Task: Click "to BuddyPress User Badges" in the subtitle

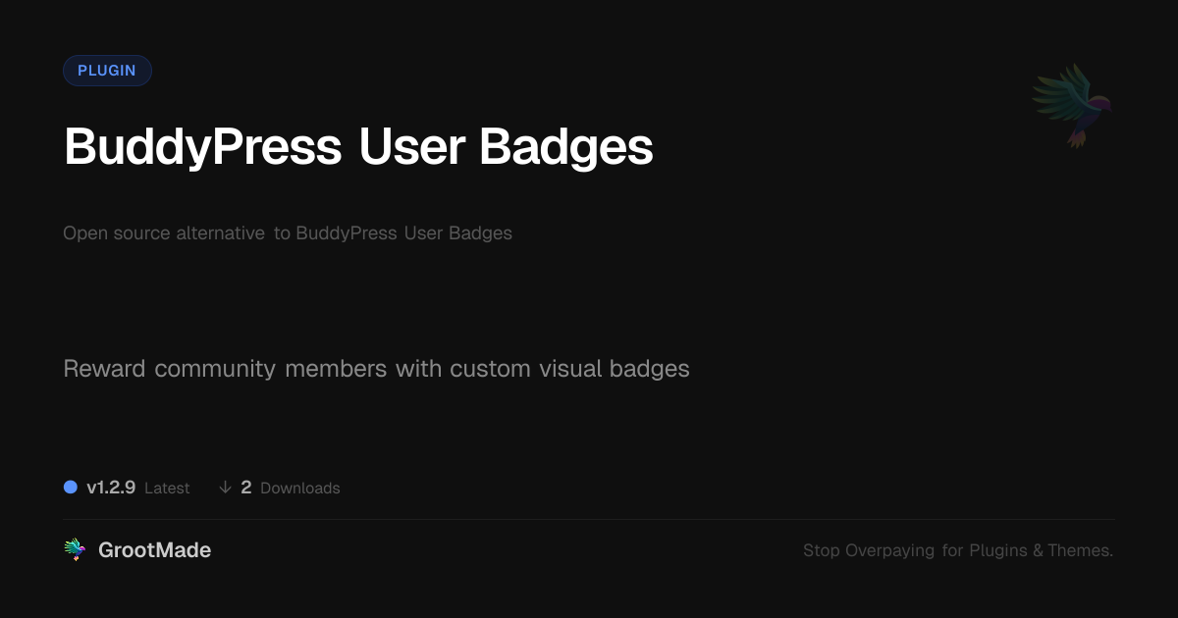Action: [x=393, y=233]
